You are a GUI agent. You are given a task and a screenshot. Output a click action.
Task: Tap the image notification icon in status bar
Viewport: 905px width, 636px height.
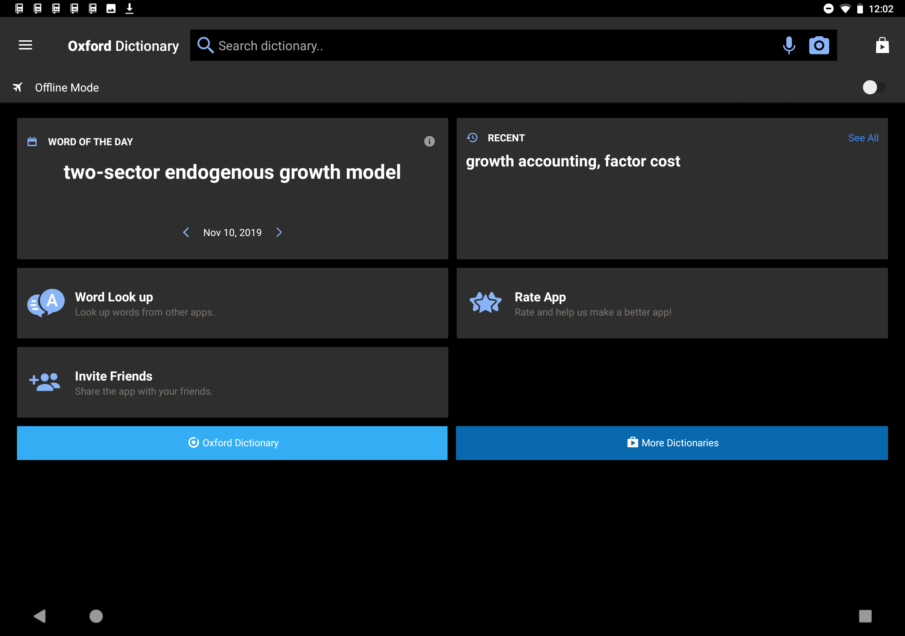coord(111,9)
